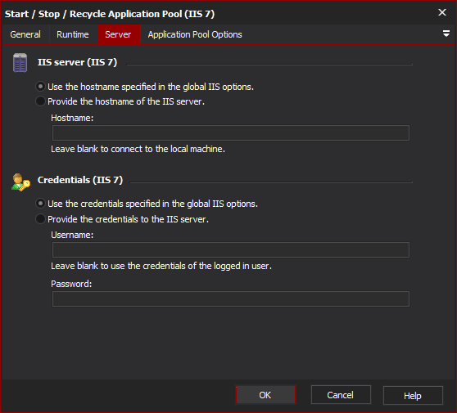
Task: Confirm settings with the OK button
Action: click(265, 395)
